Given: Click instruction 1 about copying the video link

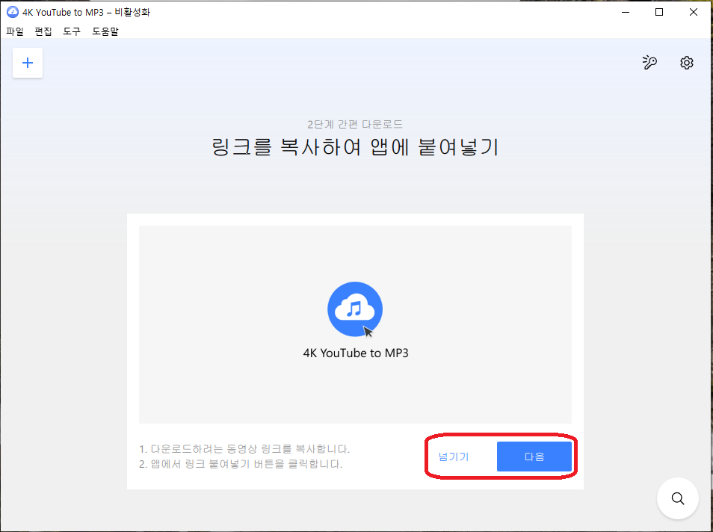Looking at the screenshot, I should click(244, 449).
